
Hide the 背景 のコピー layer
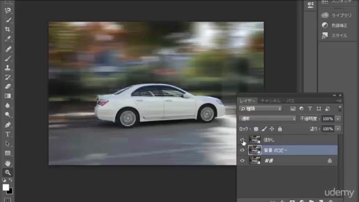tap(242, 150)
